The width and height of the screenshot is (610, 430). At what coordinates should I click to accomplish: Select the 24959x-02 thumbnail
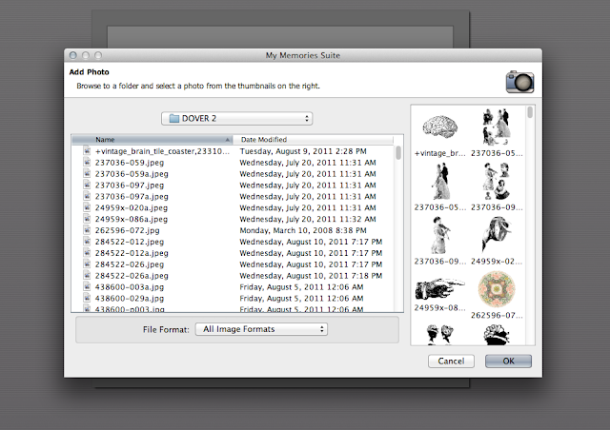[x=496, y=235]
